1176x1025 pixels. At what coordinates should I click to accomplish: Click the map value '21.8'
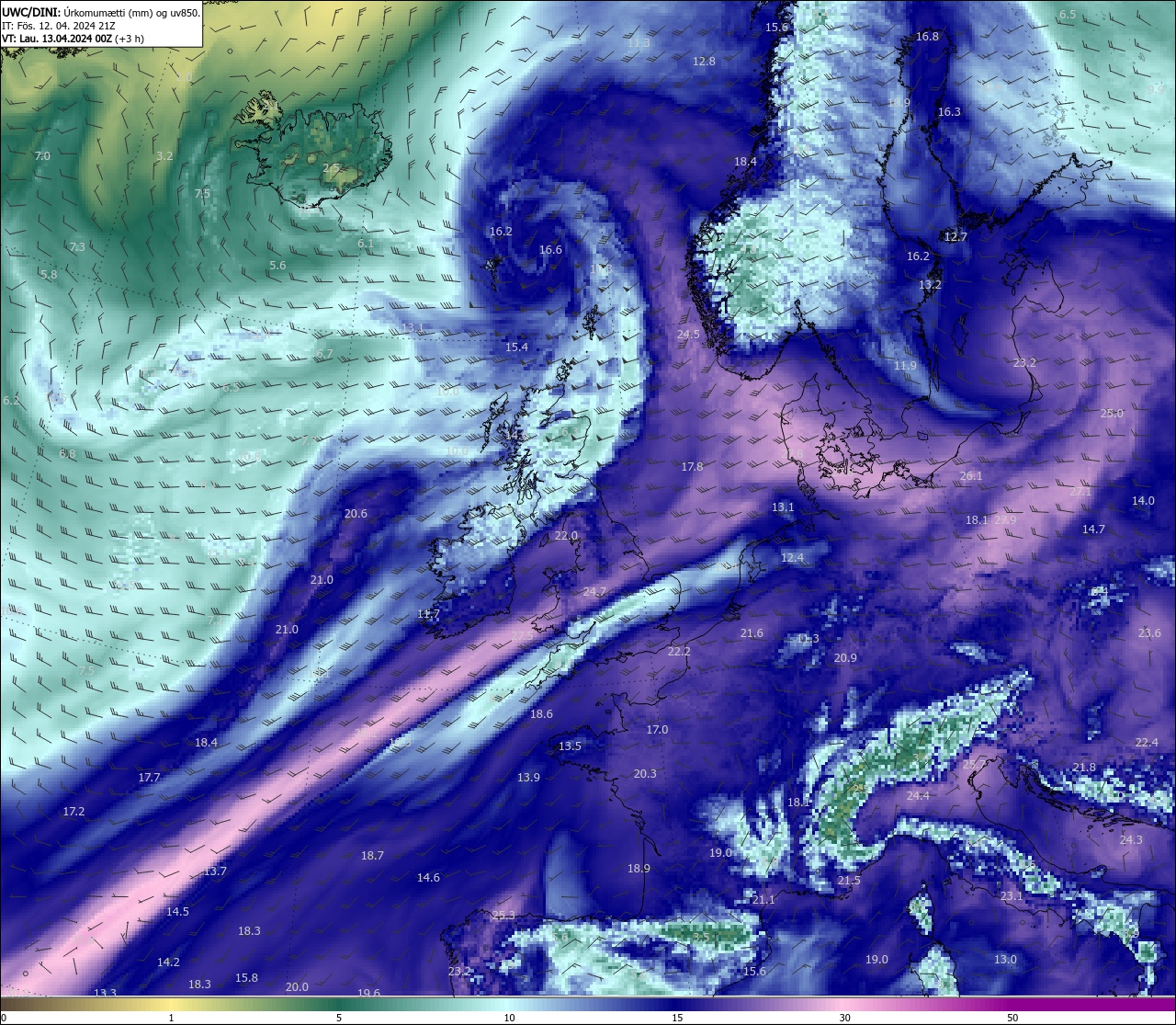click(1084, 768)
